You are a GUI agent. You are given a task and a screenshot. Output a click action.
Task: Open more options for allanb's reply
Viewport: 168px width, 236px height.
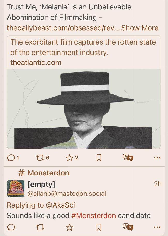[157, 227]
